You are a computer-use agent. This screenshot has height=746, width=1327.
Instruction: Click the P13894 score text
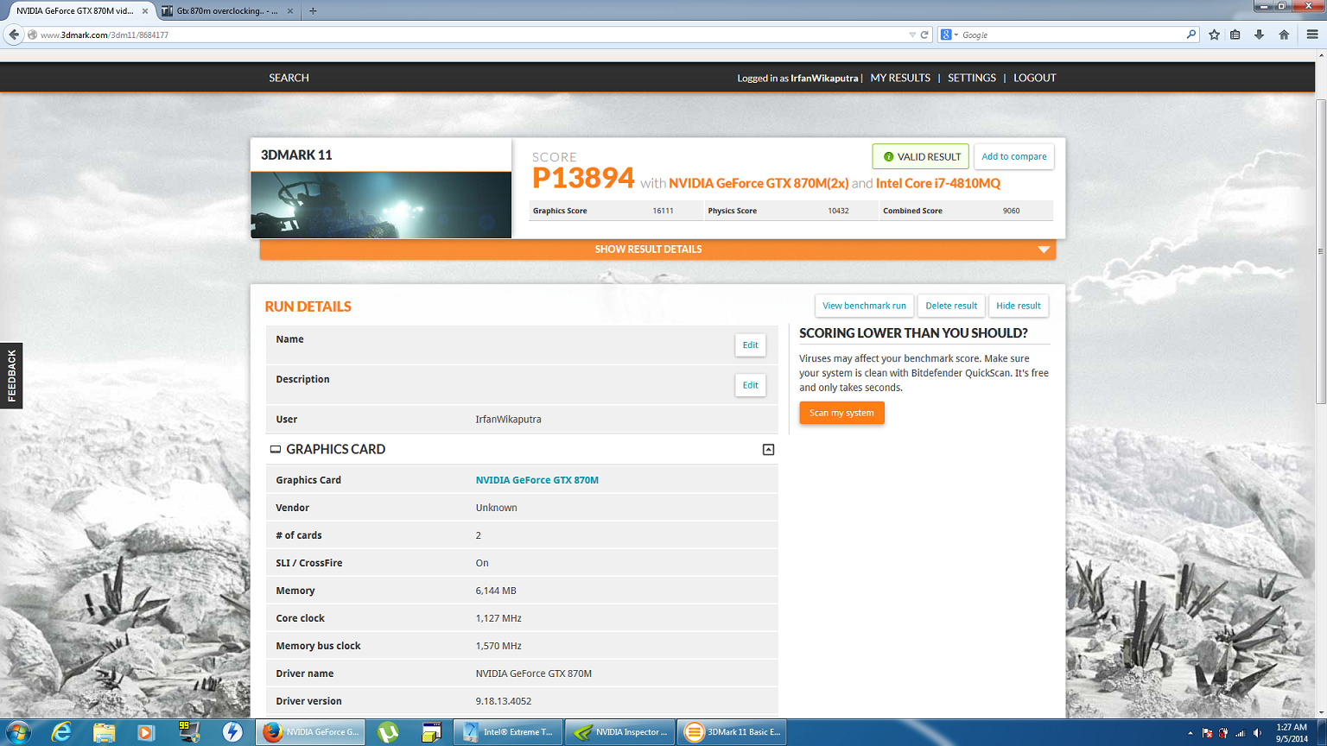coord(583,178)
